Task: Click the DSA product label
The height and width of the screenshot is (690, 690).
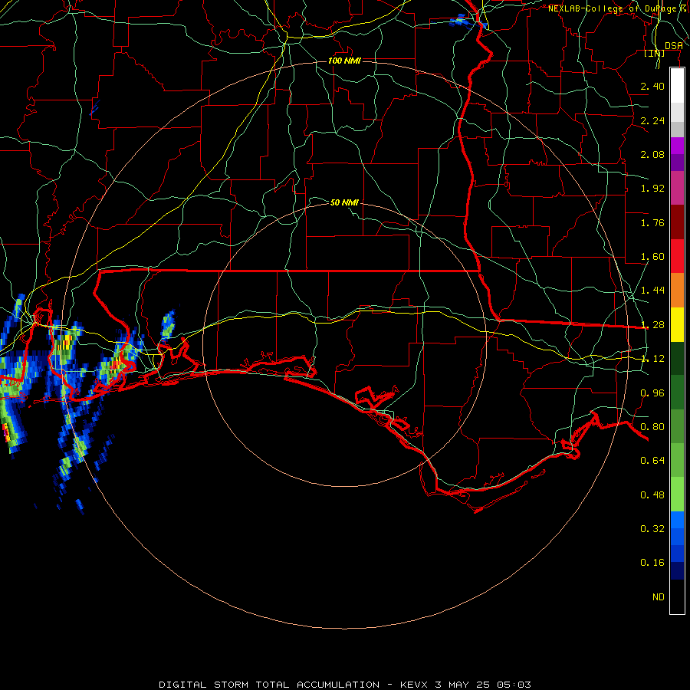Action: tap(673, 46)
